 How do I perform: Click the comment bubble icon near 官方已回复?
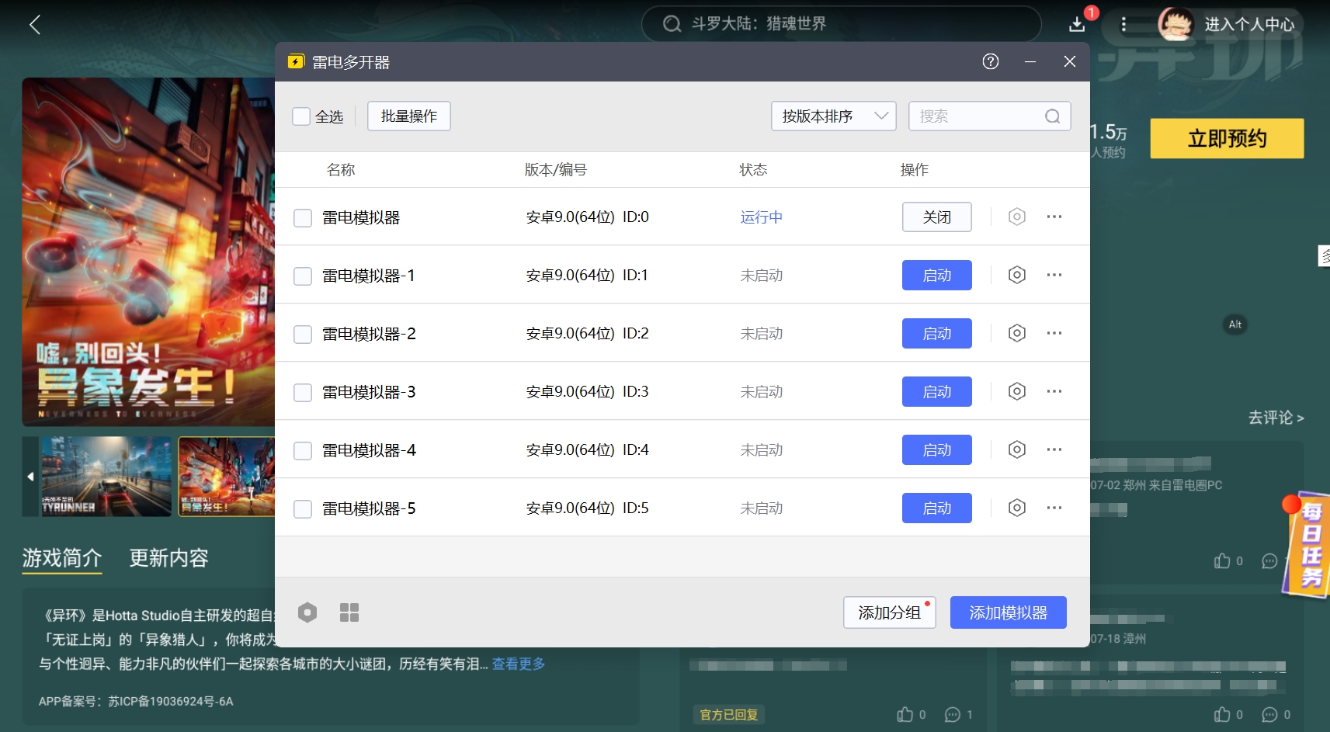(951, 714)
